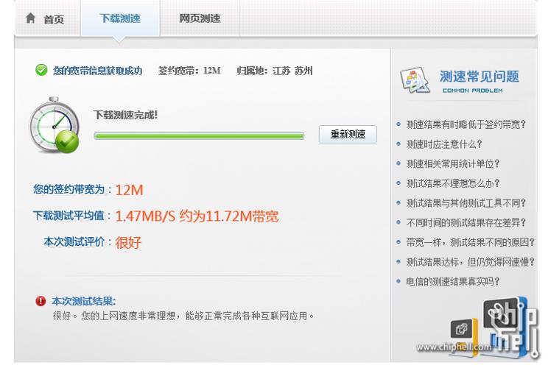The height and width of the screenshot is (368, 548).
Task: Click the green success checkmark icon
Action: point(41,71)
